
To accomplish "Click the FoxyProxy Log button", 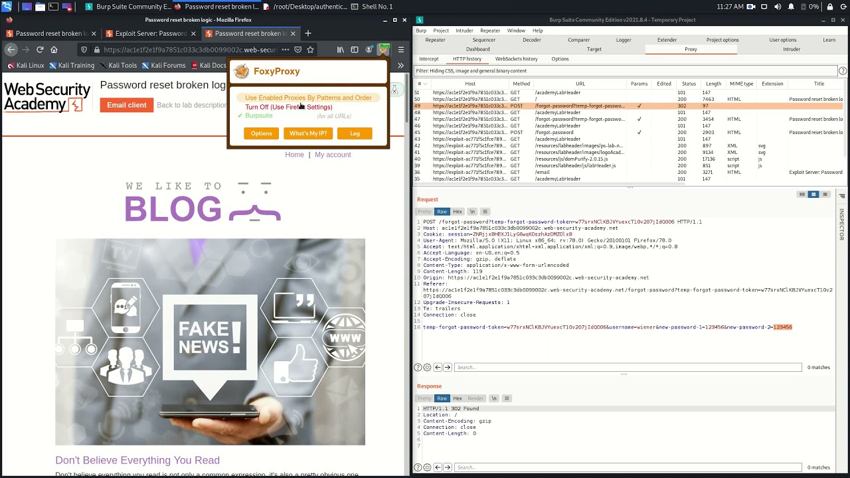I will pos(355,133).
